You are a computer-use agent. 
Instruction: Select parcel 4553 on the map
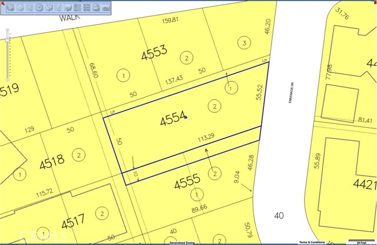click(x=154, y=55)
